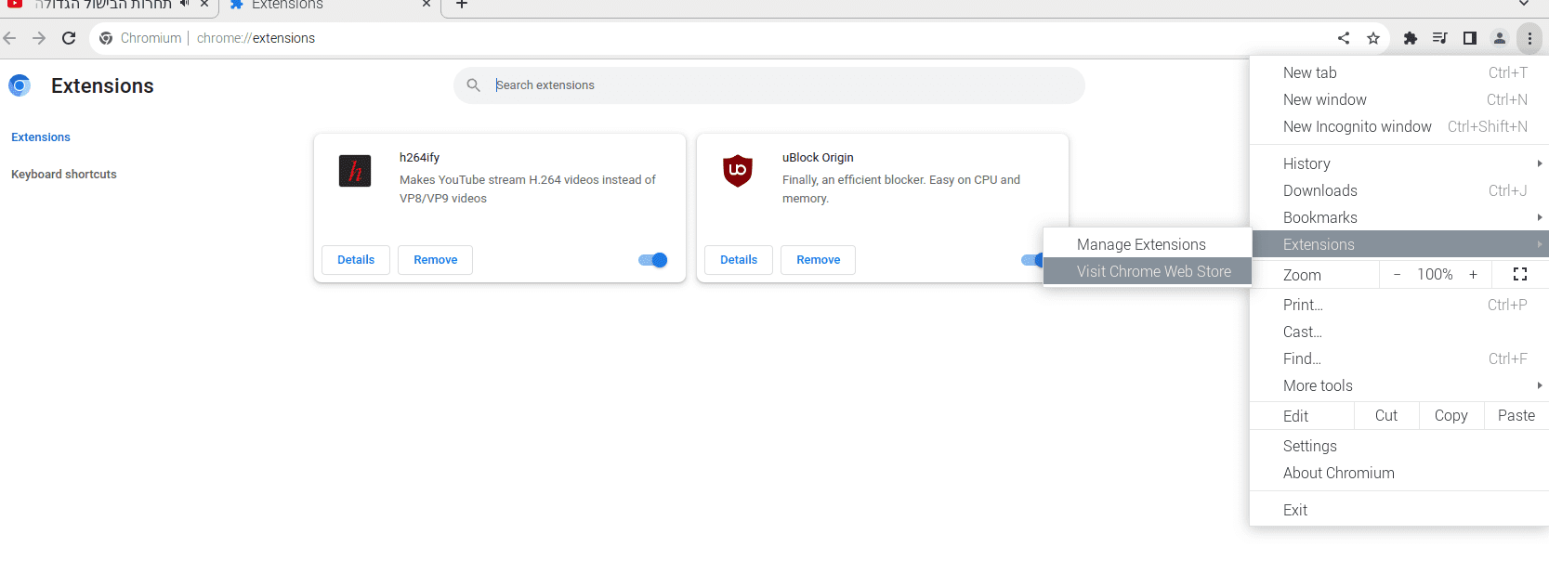Viewport: 1549px width, 573px height.
Task: Select New tab from the menu
Action: (1400, 72)
